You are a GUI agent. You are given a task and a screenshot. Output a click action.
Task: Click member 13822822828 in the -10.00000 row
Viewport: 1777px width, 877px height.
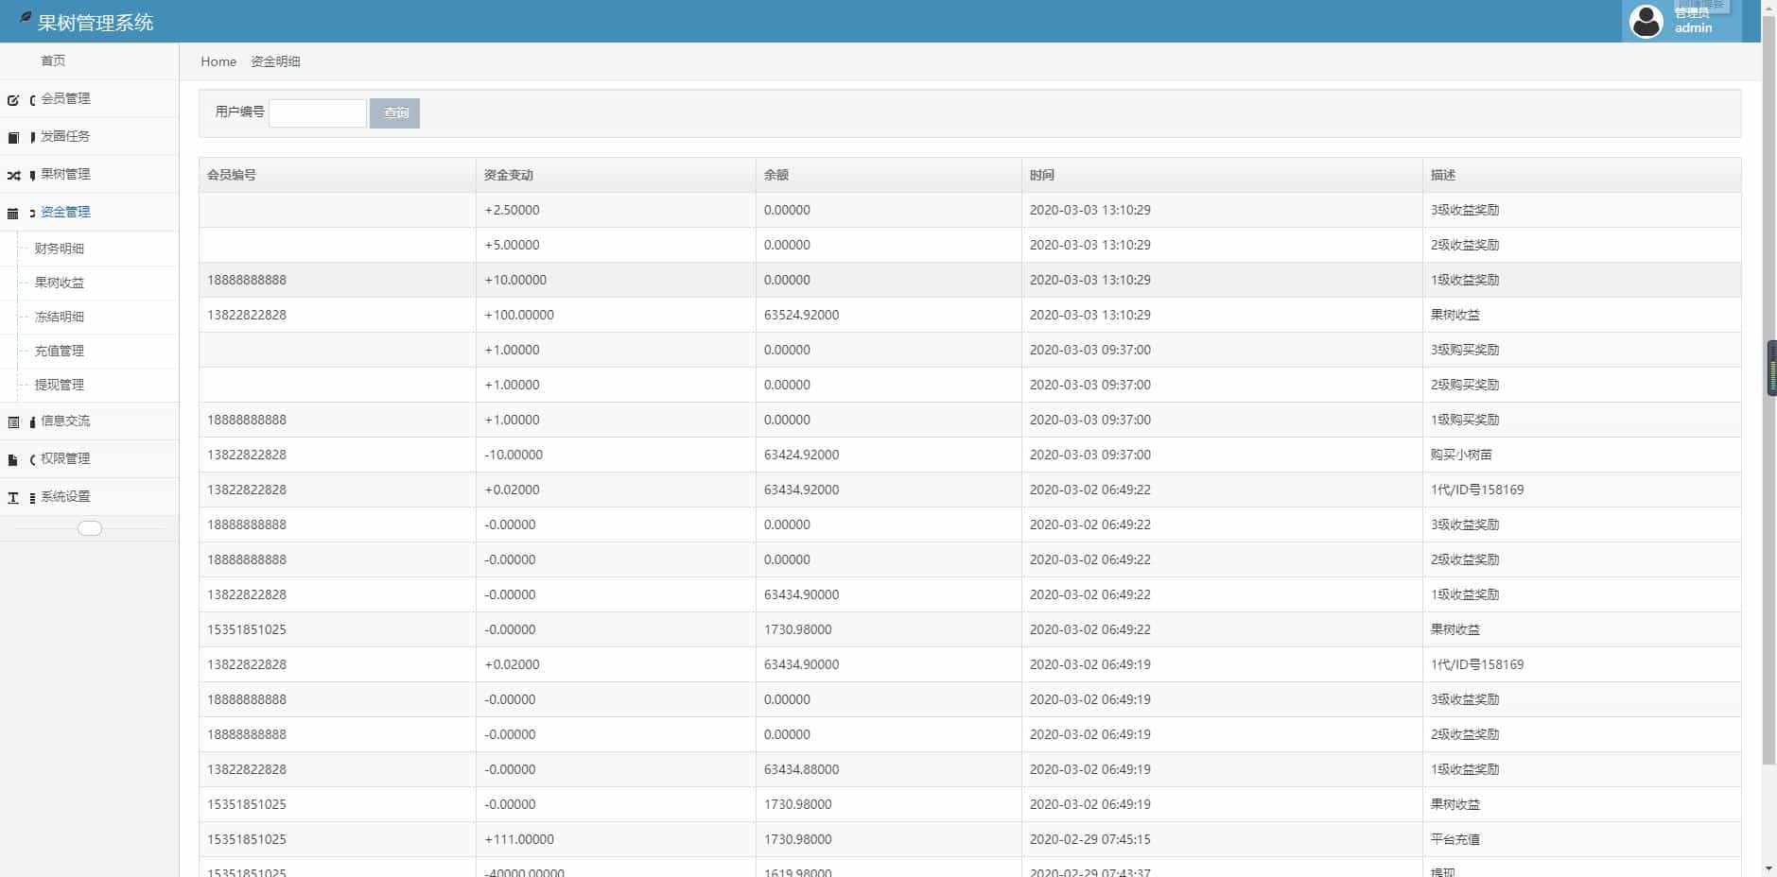[x=247, y=455]
